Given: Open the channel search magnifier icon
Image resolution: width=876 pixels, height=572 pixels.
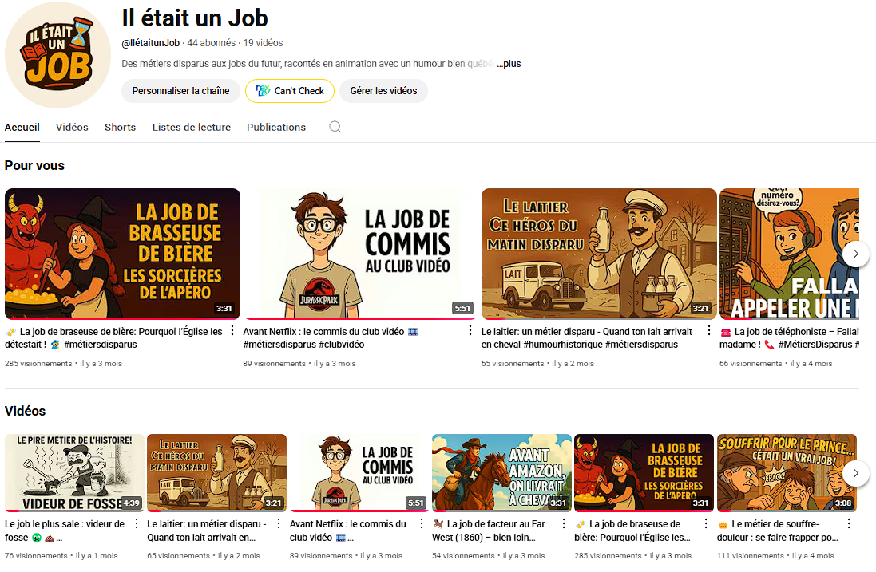Looking at the screenshot, I should coord(335,127).
